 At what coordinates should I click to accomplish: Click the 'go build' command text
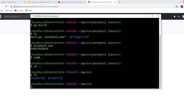[40, 25]
